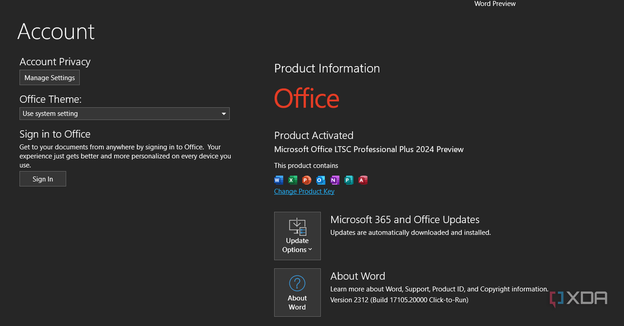Viewport: 624px width, 326px height.
Task: Click the 'Office Theme:' label
Action: pyautogui.click(x=50, y=99)
